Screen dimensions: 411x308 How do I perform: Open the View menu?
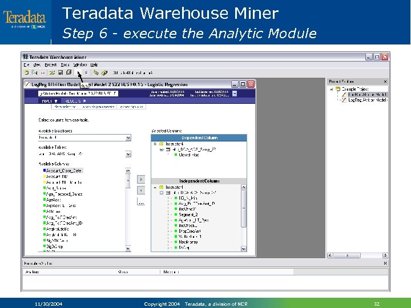tap(37, 64)
